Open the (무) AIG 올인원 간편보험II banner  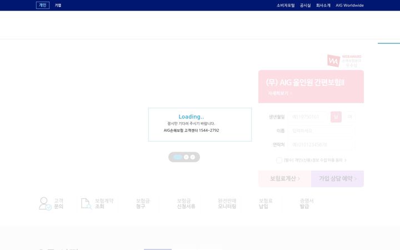(x=311, y=87)
